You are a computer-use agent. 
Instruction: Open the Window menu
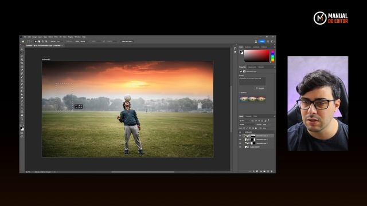point(77,37)
